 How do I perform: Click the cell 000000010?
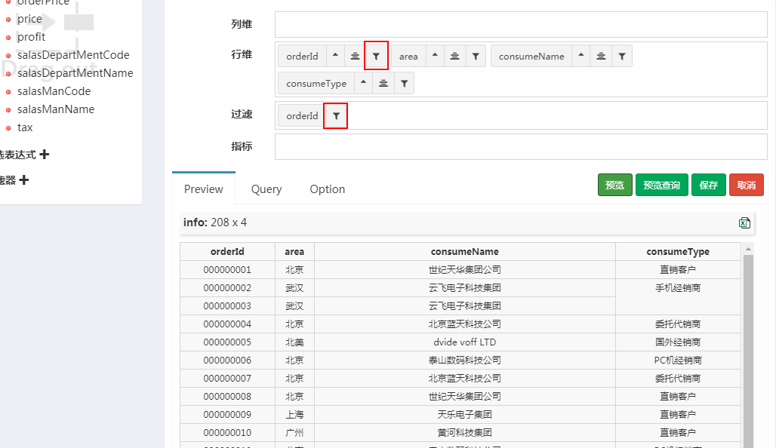[x=227, y=433]
